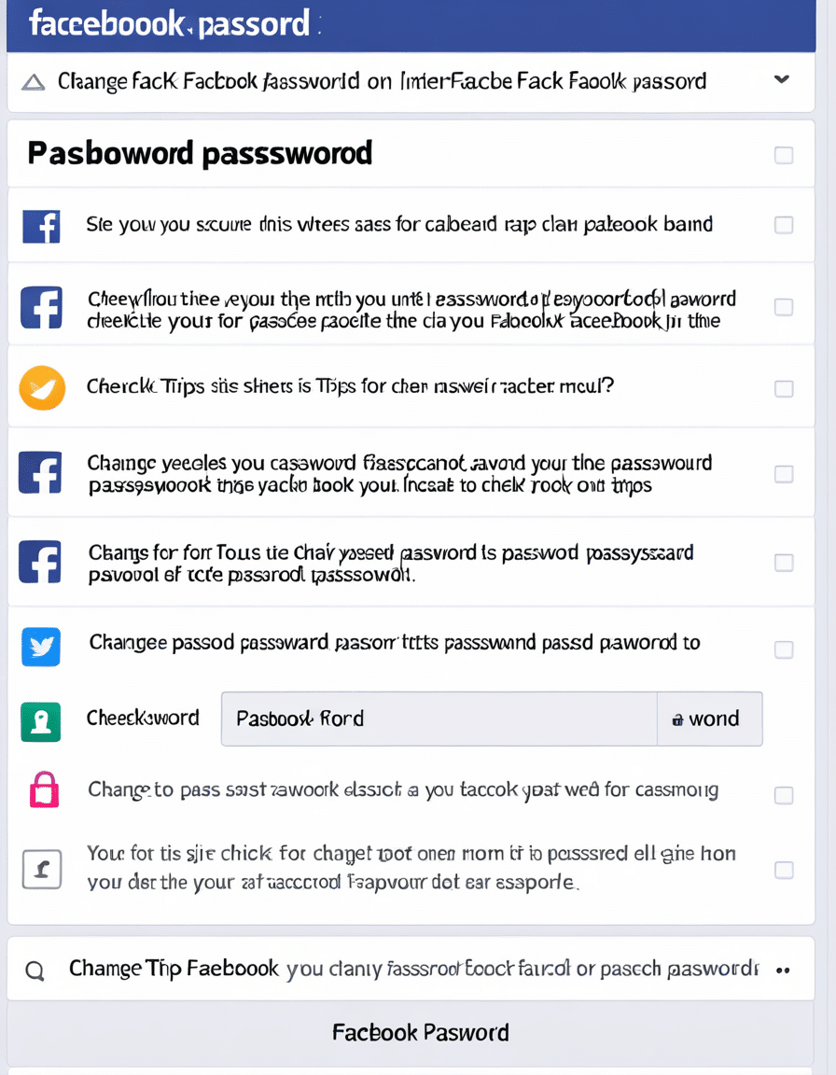Viewport: 836px width, 1075px height.
Task: Focus the Pasbook Rord input field
Action: click(439, 719)
